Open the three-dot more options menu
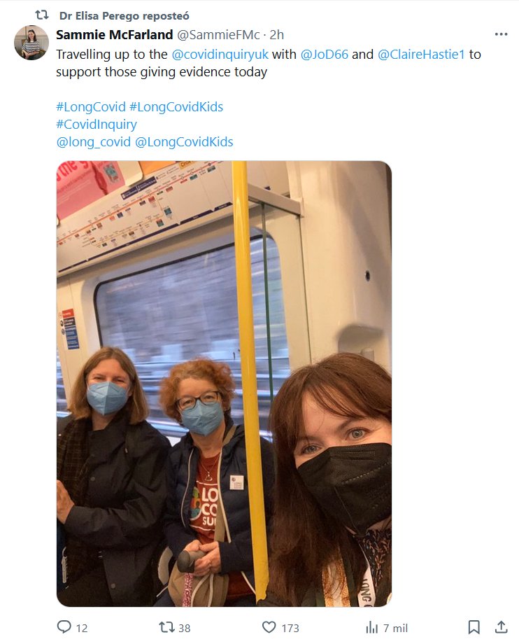This screenshot has width=519, height=644. pyautogui.click(x=501, y=34)
